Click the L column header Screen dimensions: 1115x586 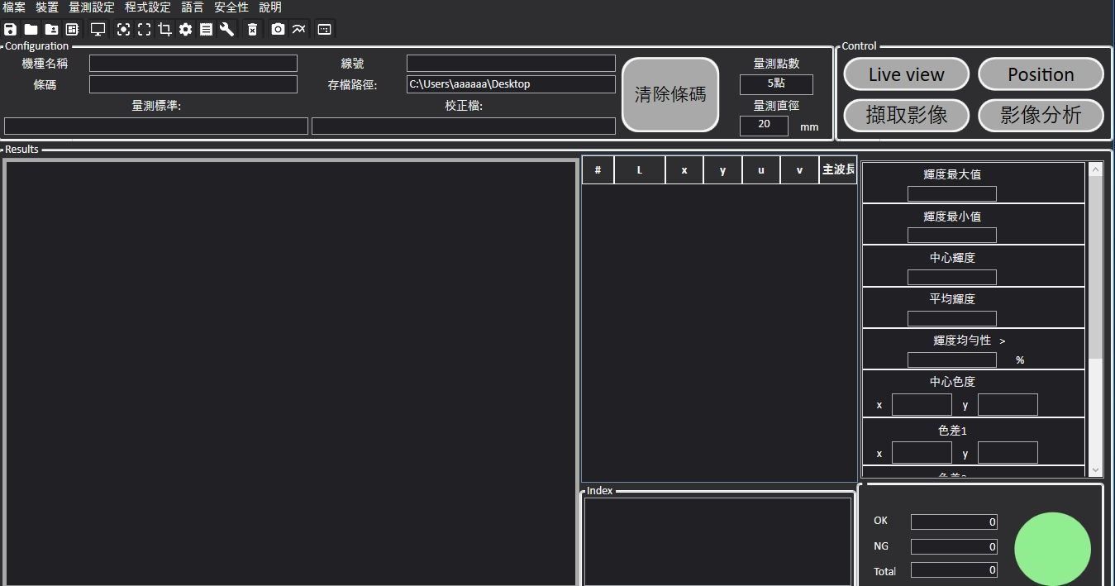click(640, 170)
